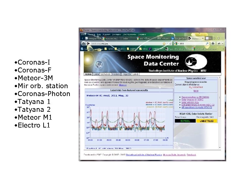Screen dimensions: 236x177
Task: Open the USEFUL bookmarks folder
Action: pyautogui.click(x=132, y=49)
